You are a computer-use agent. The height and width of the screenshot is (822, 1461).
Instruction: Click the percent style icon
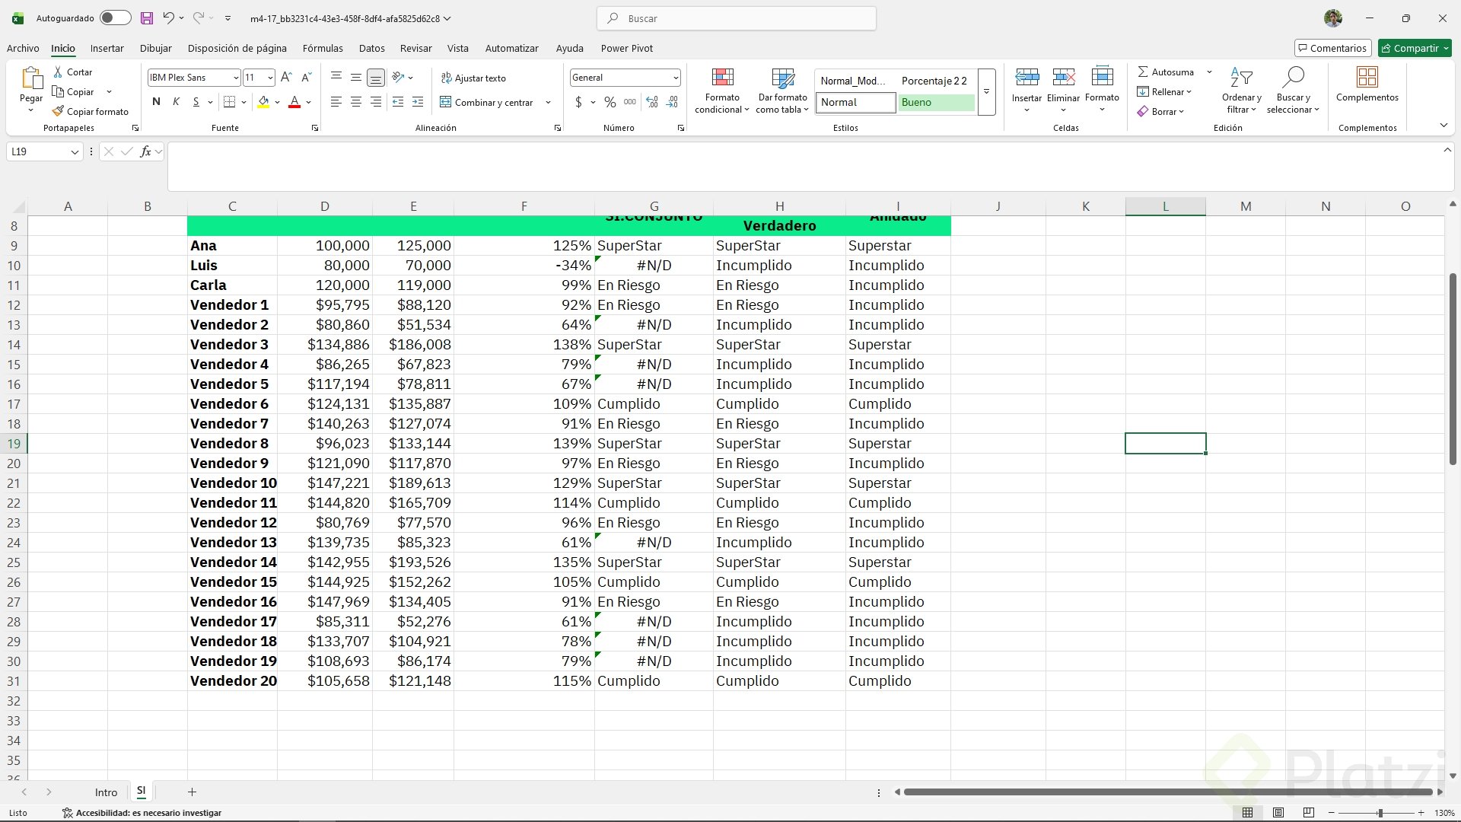(x=610, y=102)
